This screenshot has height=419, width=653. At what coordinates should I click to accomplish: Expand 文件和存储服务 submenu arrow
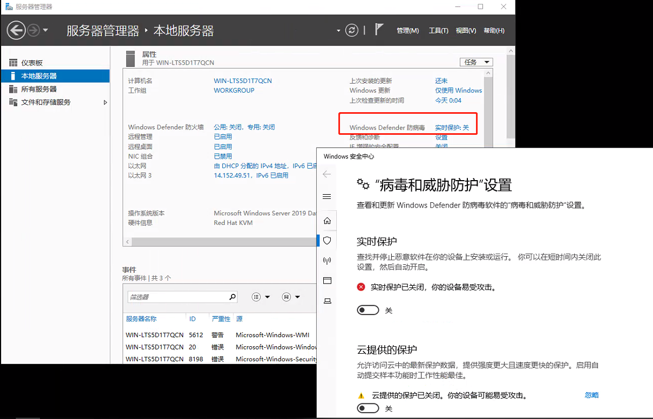[x=105, y=102]
